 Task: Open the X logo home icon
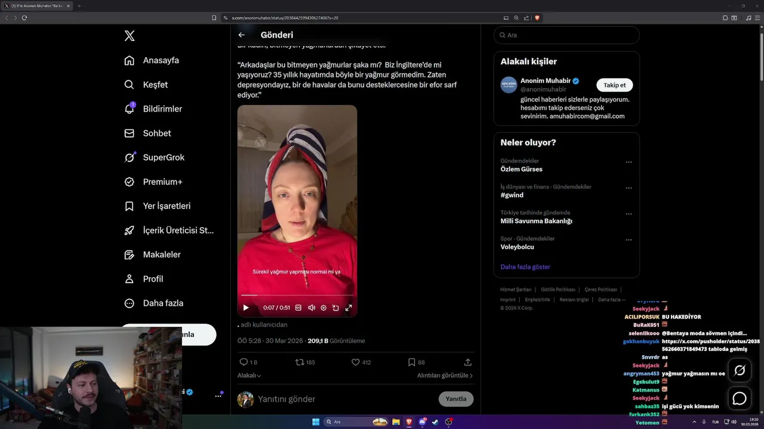130,36
